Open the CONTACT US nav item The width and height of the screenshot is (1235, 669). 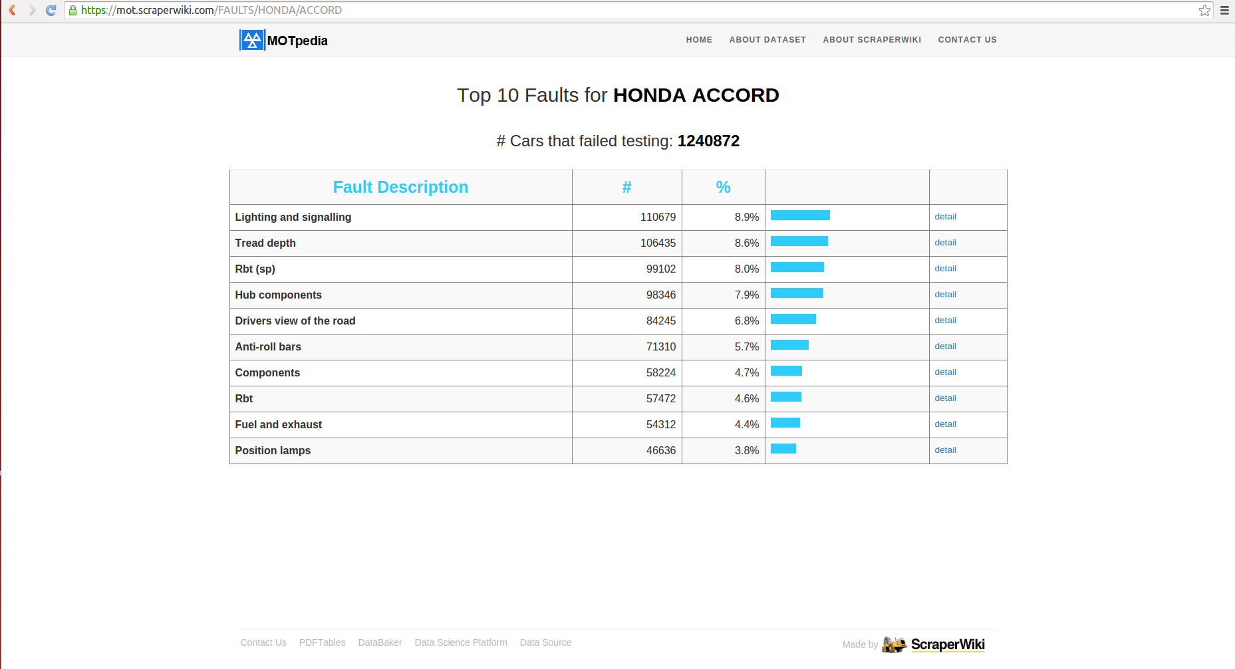pos(967,40)
